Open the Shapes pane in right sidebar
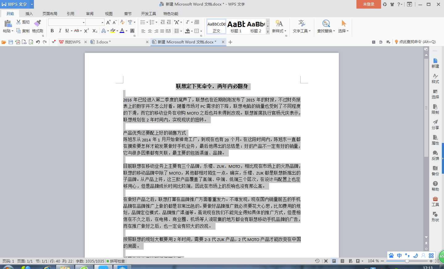The height and width of the screenshot is (269, 444). point(435,217)
